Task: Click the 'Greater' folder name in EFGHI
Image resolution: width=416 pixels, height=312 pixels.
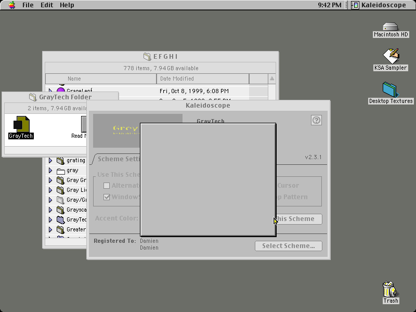Action: pos(76,229)
